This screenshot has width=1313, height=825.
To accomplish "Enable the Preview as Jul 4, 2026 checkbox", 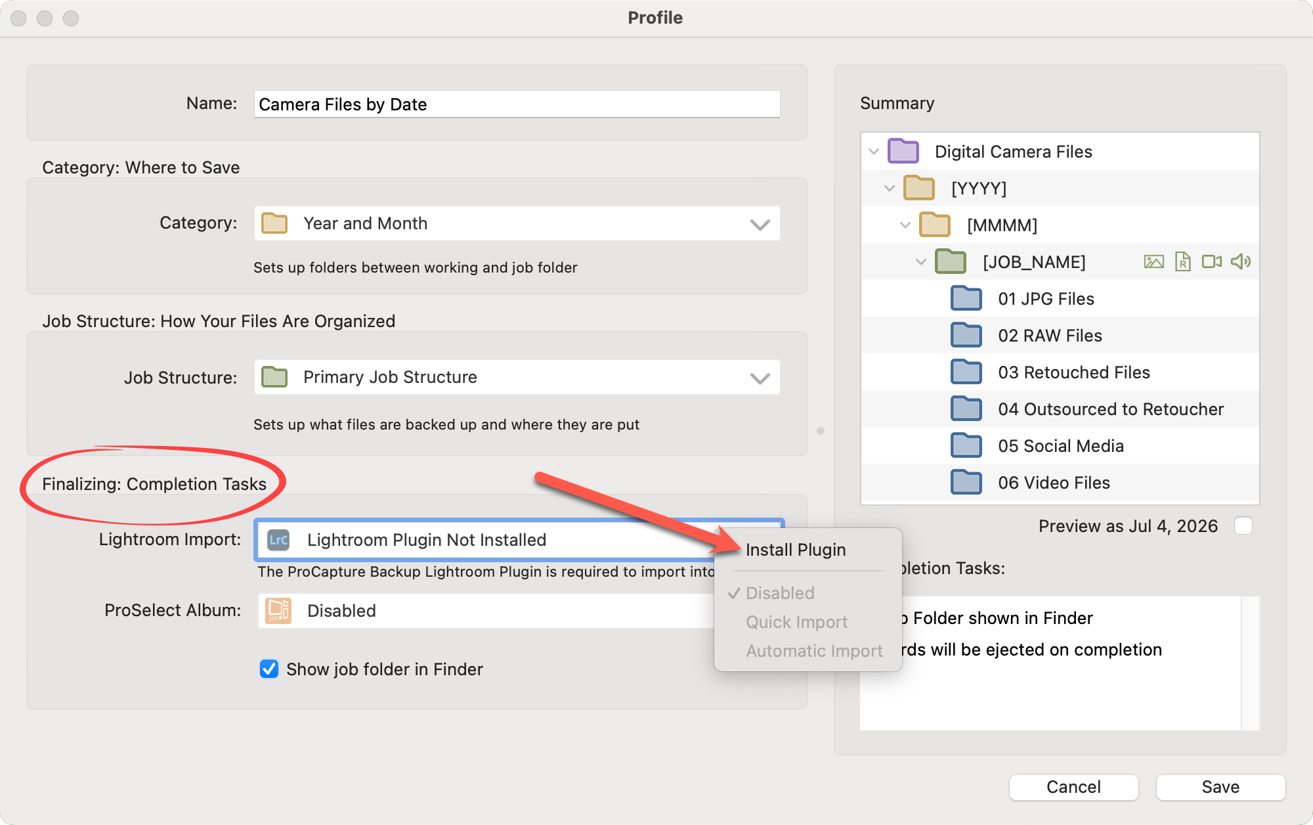I will pyautogui.click(x=1243, y=526).
